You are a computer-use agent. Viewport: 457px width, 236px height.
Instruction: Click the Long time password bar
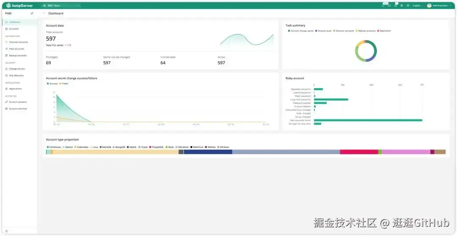331,99
